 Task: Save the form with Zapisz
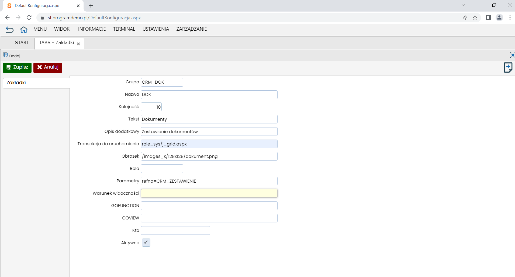(17, 68)
